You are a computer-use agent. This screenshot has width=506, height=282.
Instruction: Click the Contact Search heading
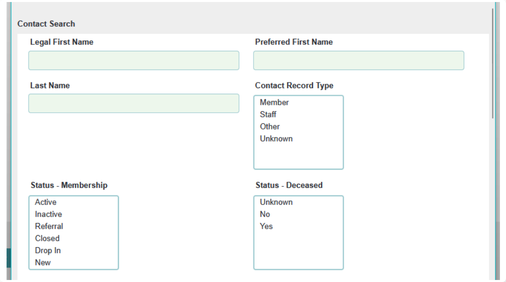click(x=46, y=24)
